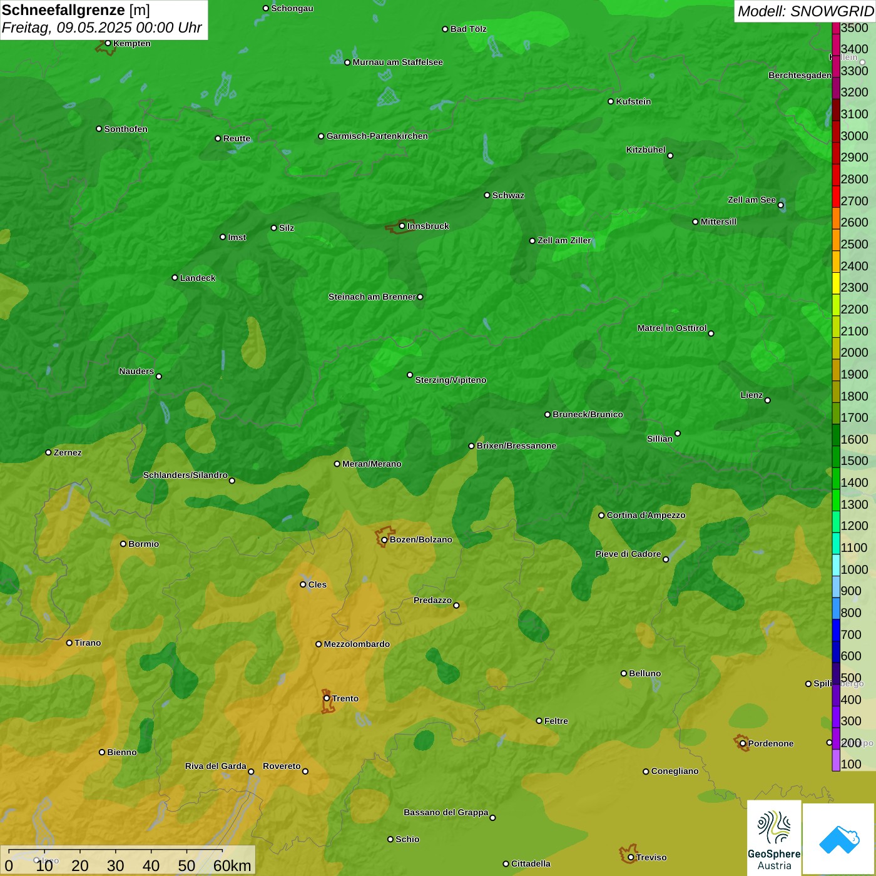Screen dimensions: 876x876
Task: Click the '60km' scale label
Action: point(232,865)
